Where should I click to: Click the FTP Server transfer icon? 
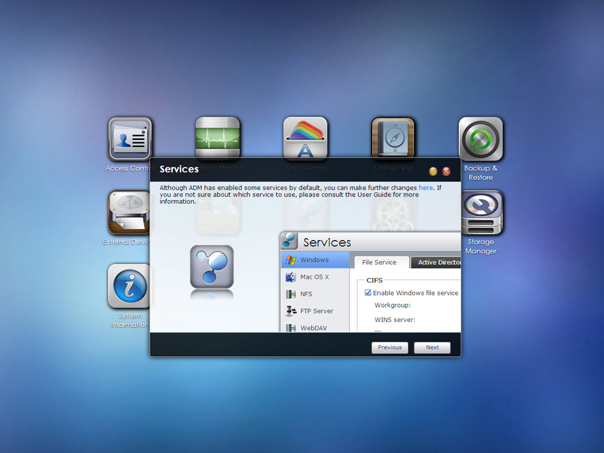click(291, 311)
